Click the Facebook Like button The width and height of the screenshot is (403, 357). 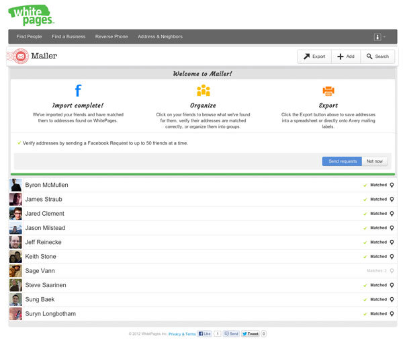[x=205, y=334]
